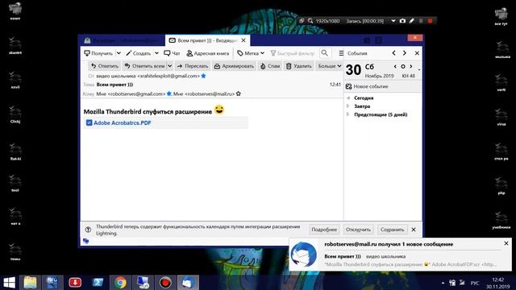Open Google Chrome from the taskbar

coord(120,283)
